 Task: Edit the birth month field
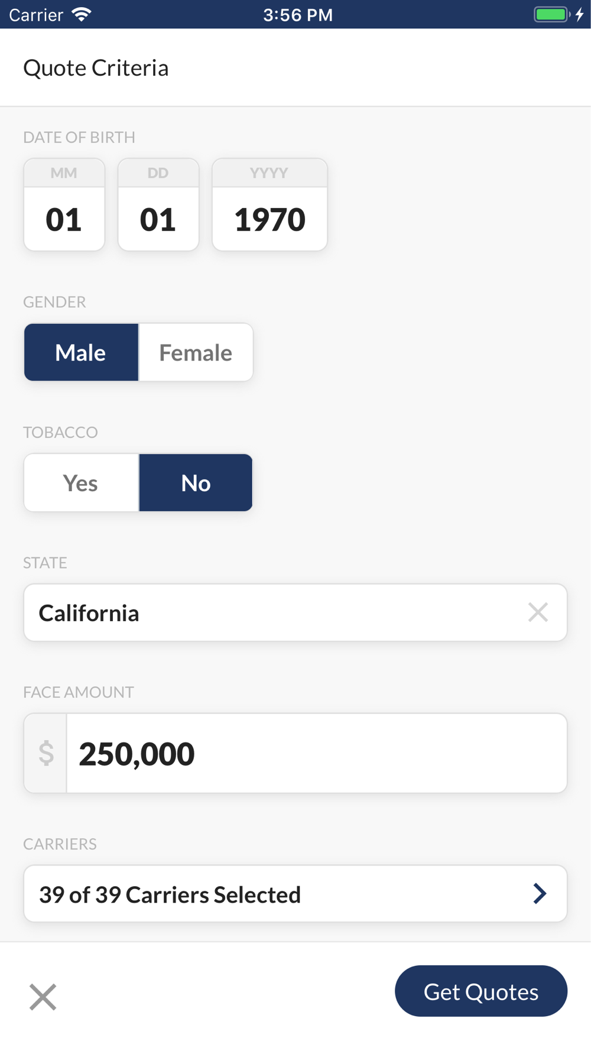64,219
